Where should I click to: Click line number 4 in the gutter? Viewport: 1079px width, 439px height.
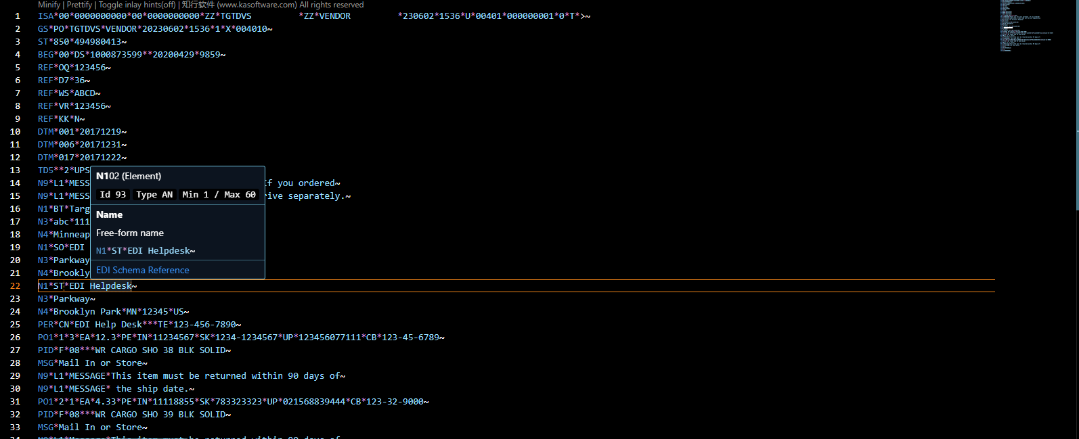(x=18, y=54)
